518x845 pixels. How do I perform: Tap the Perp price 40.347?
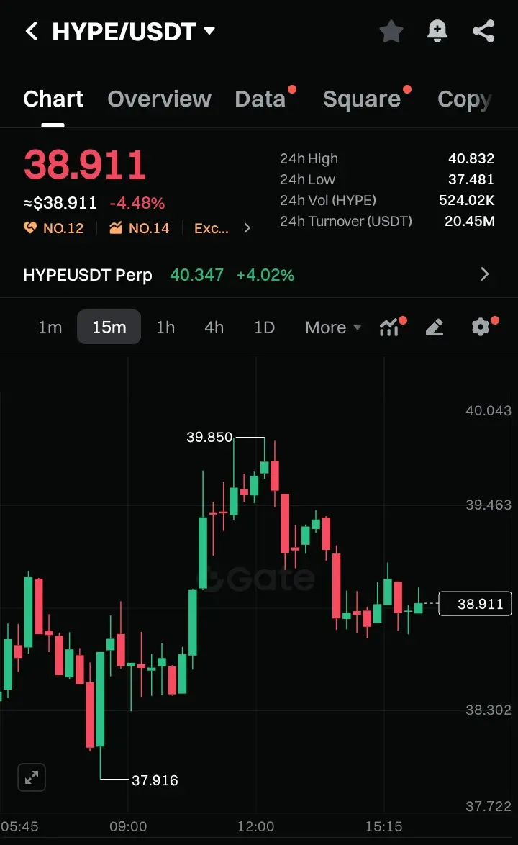(x=196, y=275)
